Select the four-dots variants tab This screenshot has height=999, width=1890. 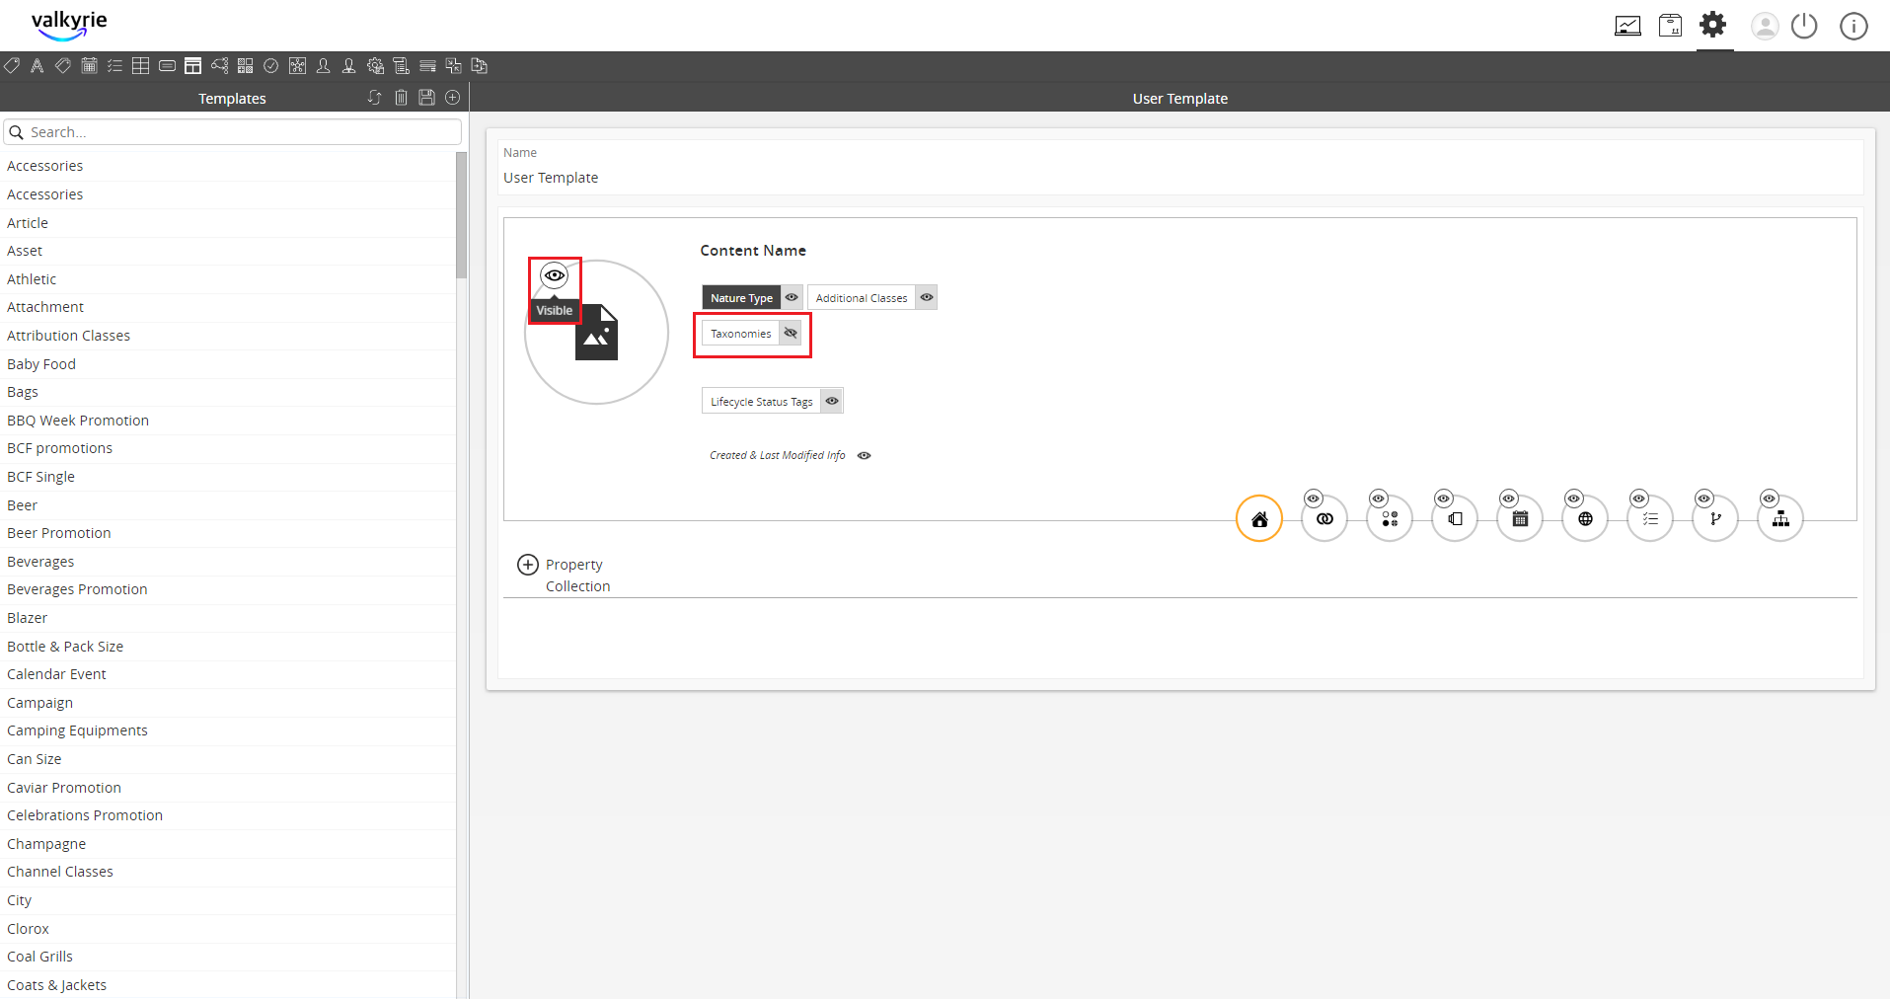click(1390, 519)
